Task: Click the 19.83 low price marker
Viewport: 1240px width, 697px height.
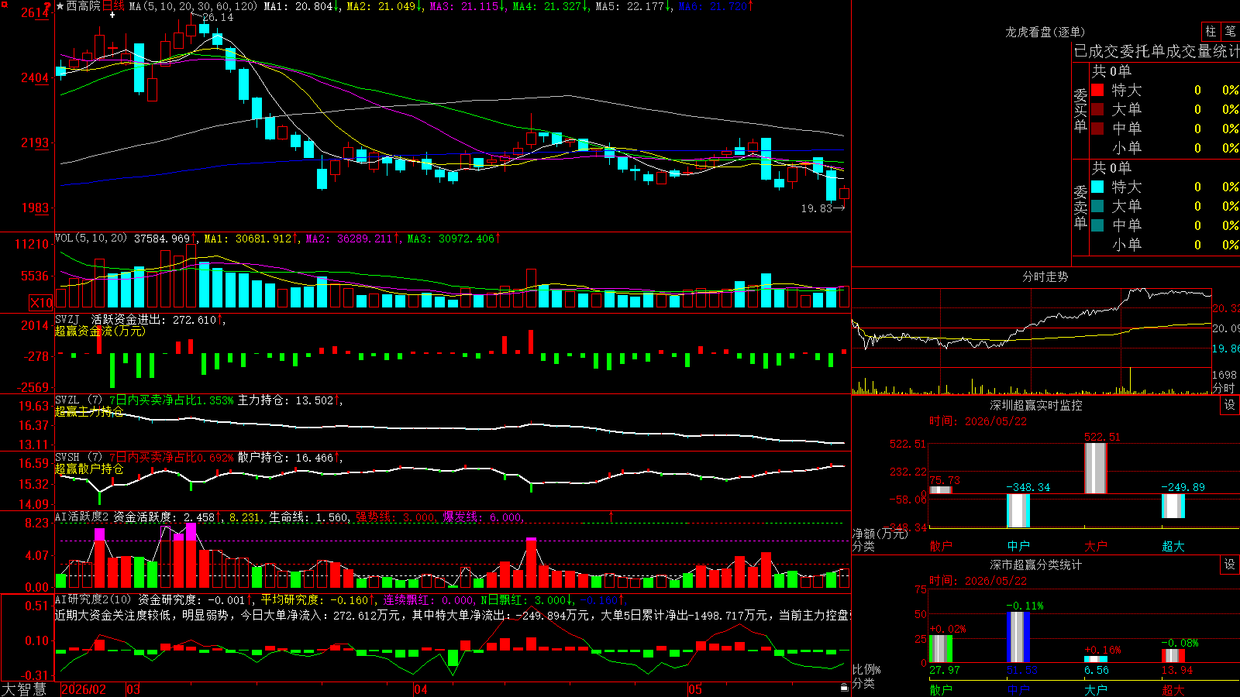Action: tap(816, 208)
